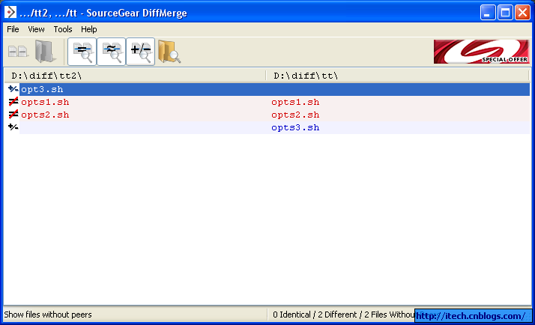Viewport: 535px width, 325px height.
Task: Click the D:\diff\tt2\ column header
Action: coord(135,76)
